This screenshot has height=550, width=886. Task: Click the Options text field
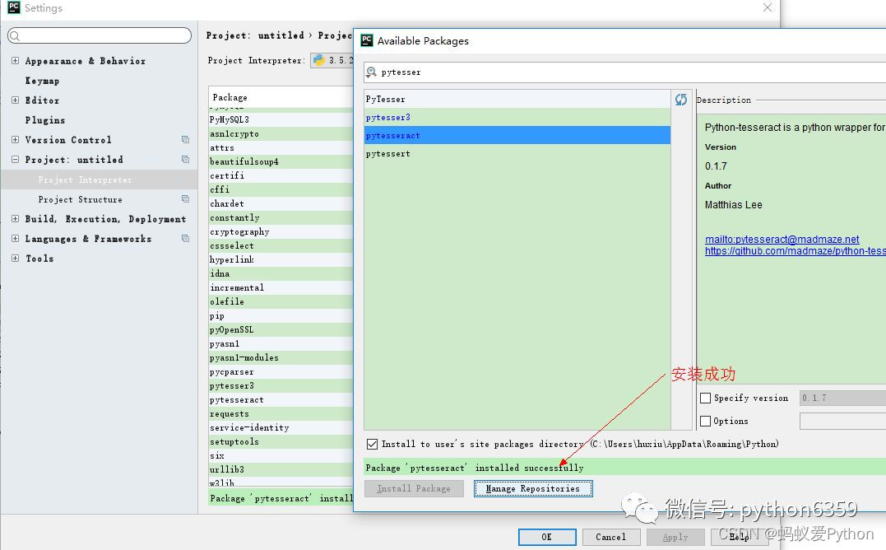842,421
